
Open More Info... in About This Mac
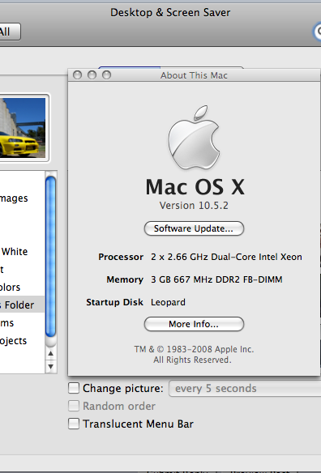pos(194,324)
